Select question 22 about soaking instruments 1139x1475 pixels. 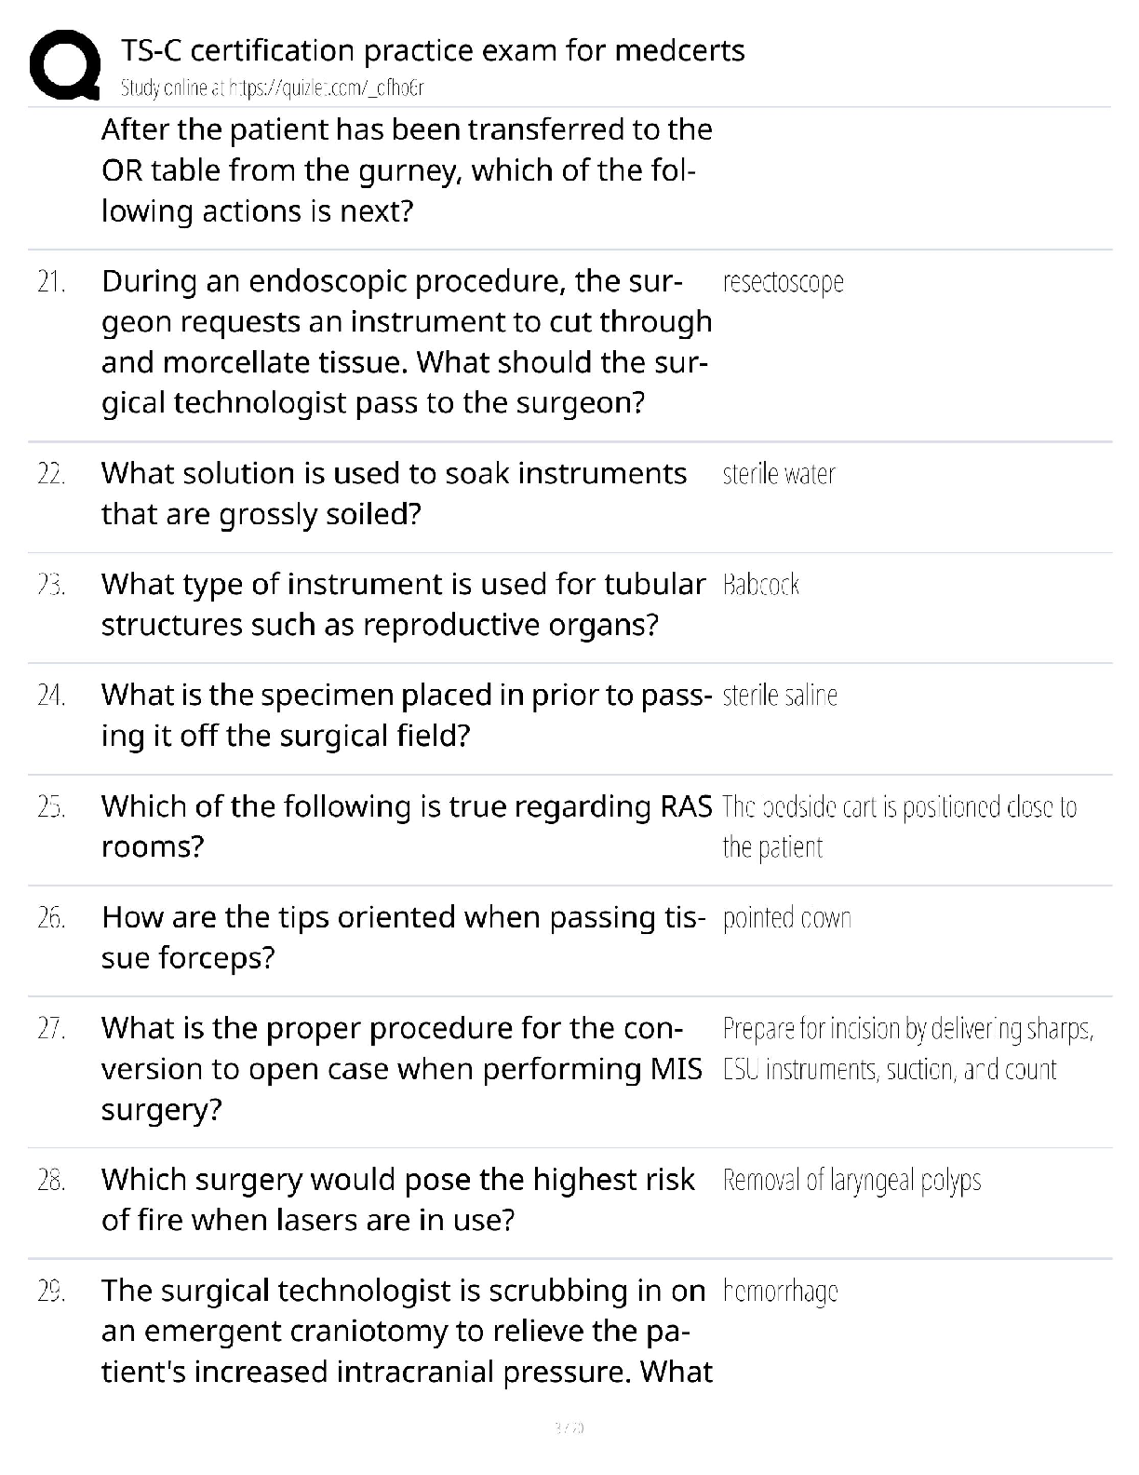tap(395, 494)
